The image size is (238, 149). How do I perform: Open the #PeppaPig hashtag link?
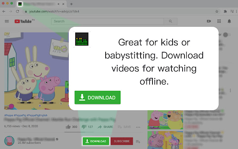pos(20,115)
